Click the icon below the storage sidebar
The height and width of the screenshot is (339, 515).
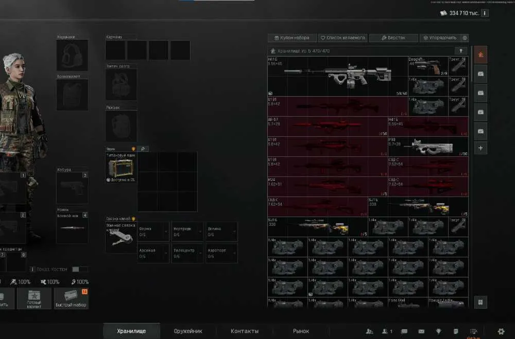click(x=480, y=302)
